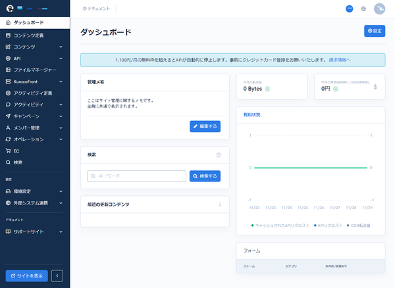The image size is (395, 288).
Task: Click the API gear icon in sidebar
Action: click(8, 59)
